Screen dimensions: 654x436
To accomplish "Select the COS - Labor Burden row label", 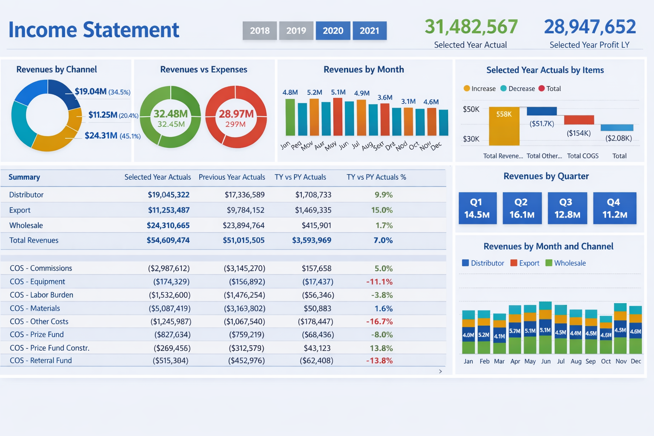I will pos(41,295).
